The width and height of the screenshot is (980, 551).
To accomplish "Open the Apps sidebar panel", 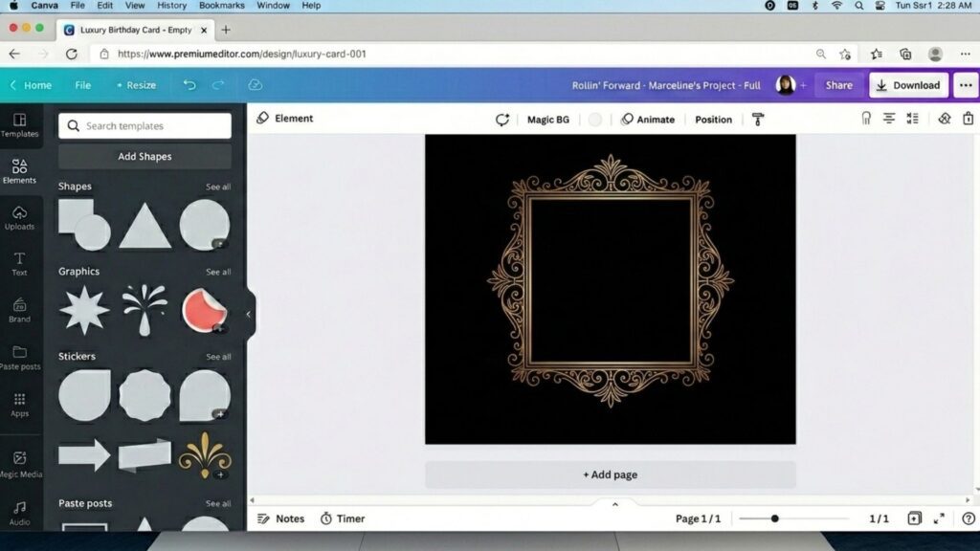I will (19, 405).
